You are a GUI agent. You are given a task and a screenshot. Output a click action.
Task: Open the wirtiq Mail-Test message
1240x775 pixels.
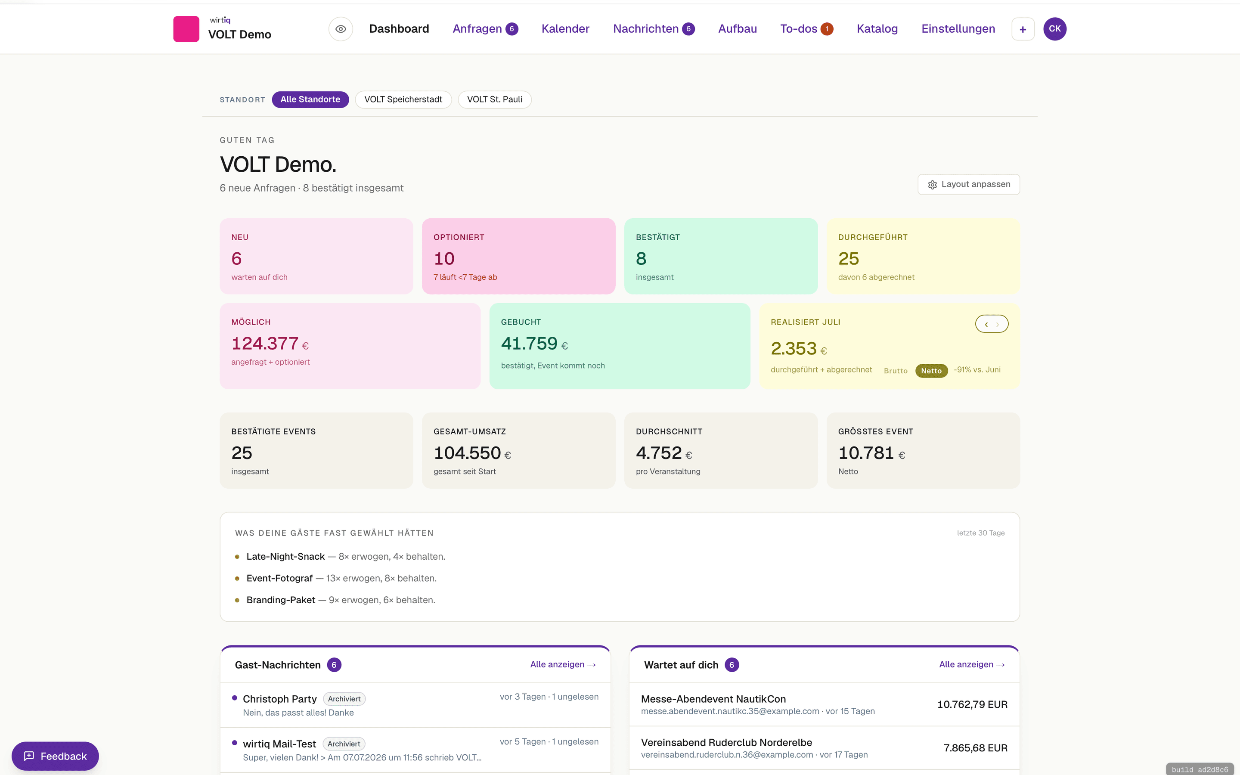(415, 750)
